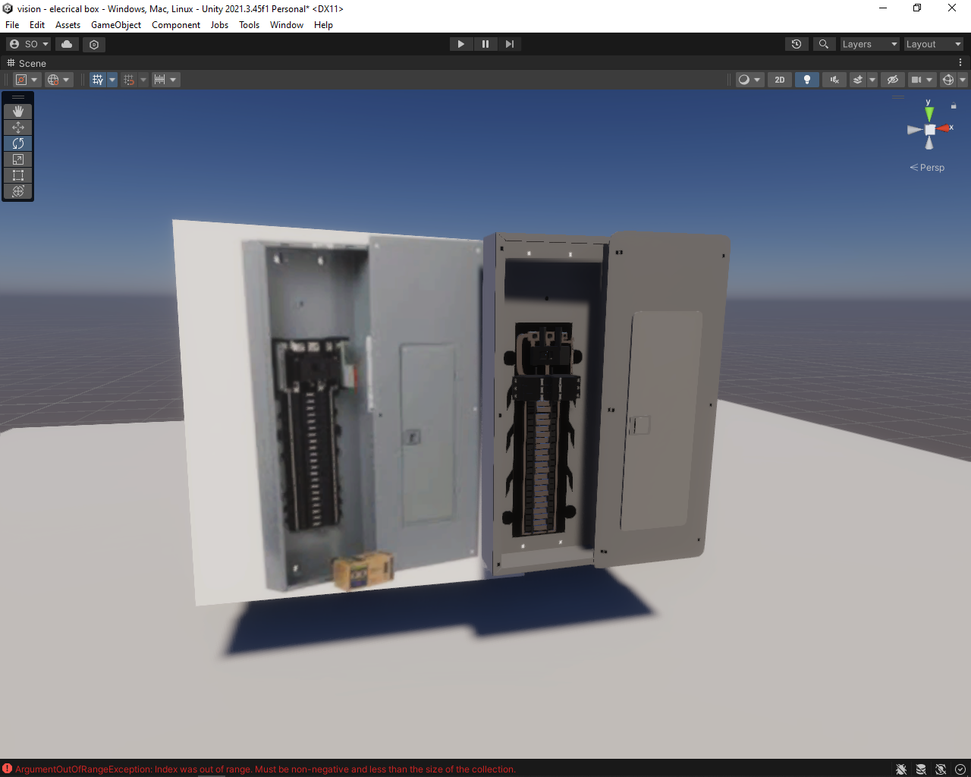
Task: Open the Edit menu
Action: (x=37, y=24)
